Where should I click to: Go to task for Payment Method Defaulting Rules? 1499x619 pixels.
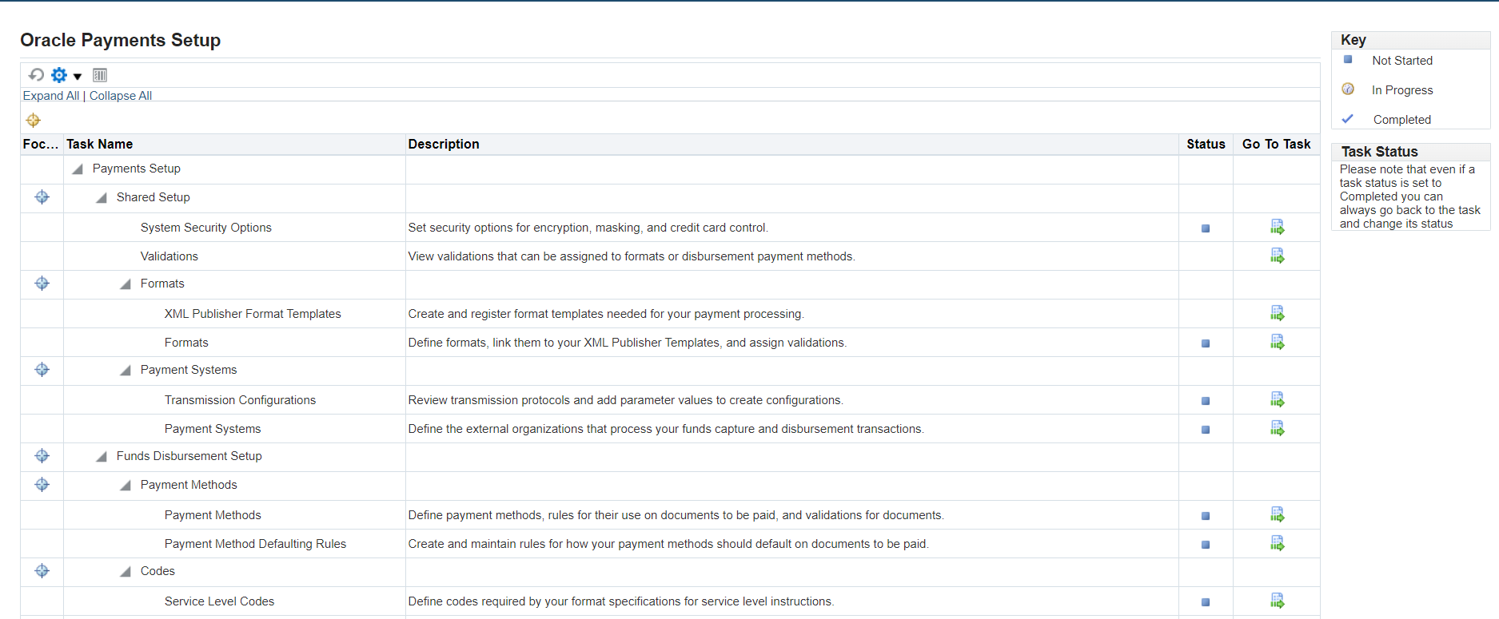point(1278,544)
